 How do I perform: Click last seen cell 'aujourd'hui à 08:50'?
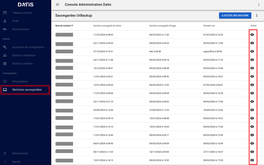[x=213, y=52]
